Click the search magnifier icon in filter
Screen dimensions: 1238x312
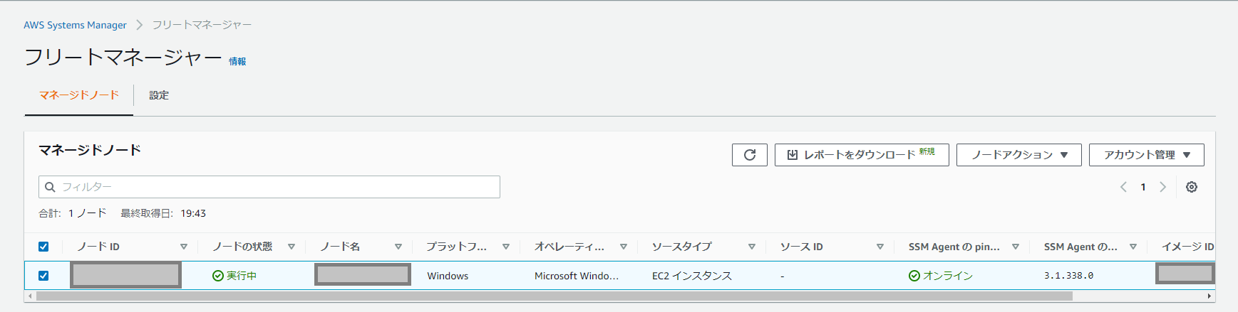[x=50, y=187]
